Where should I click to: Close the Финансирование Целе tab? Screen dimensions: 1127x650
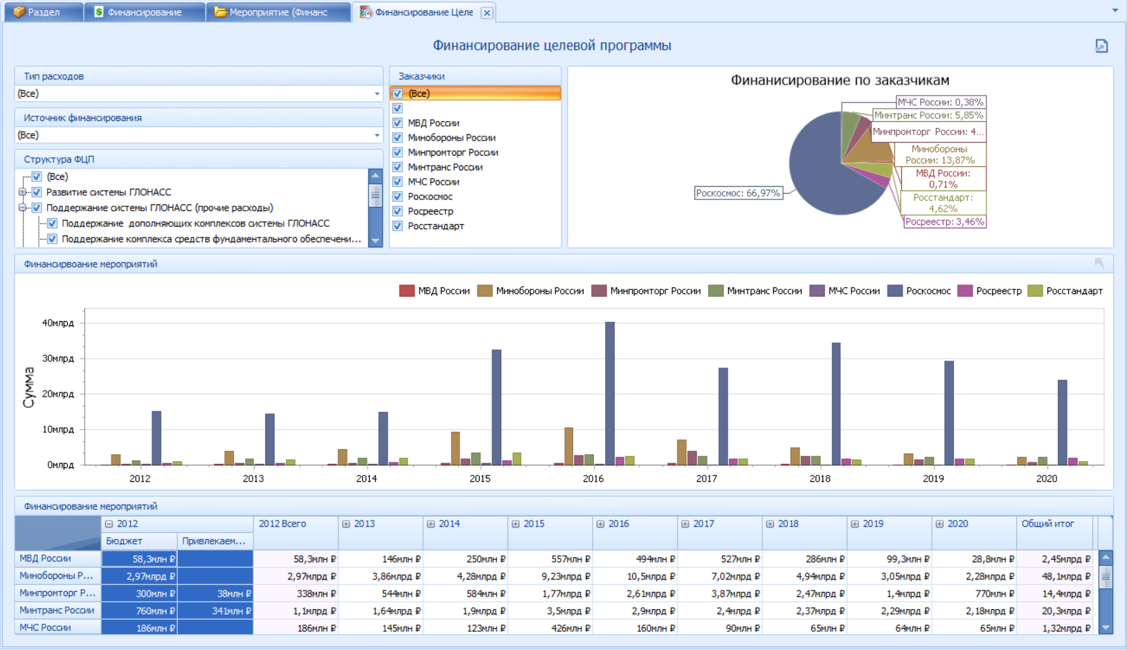point(487,12)
